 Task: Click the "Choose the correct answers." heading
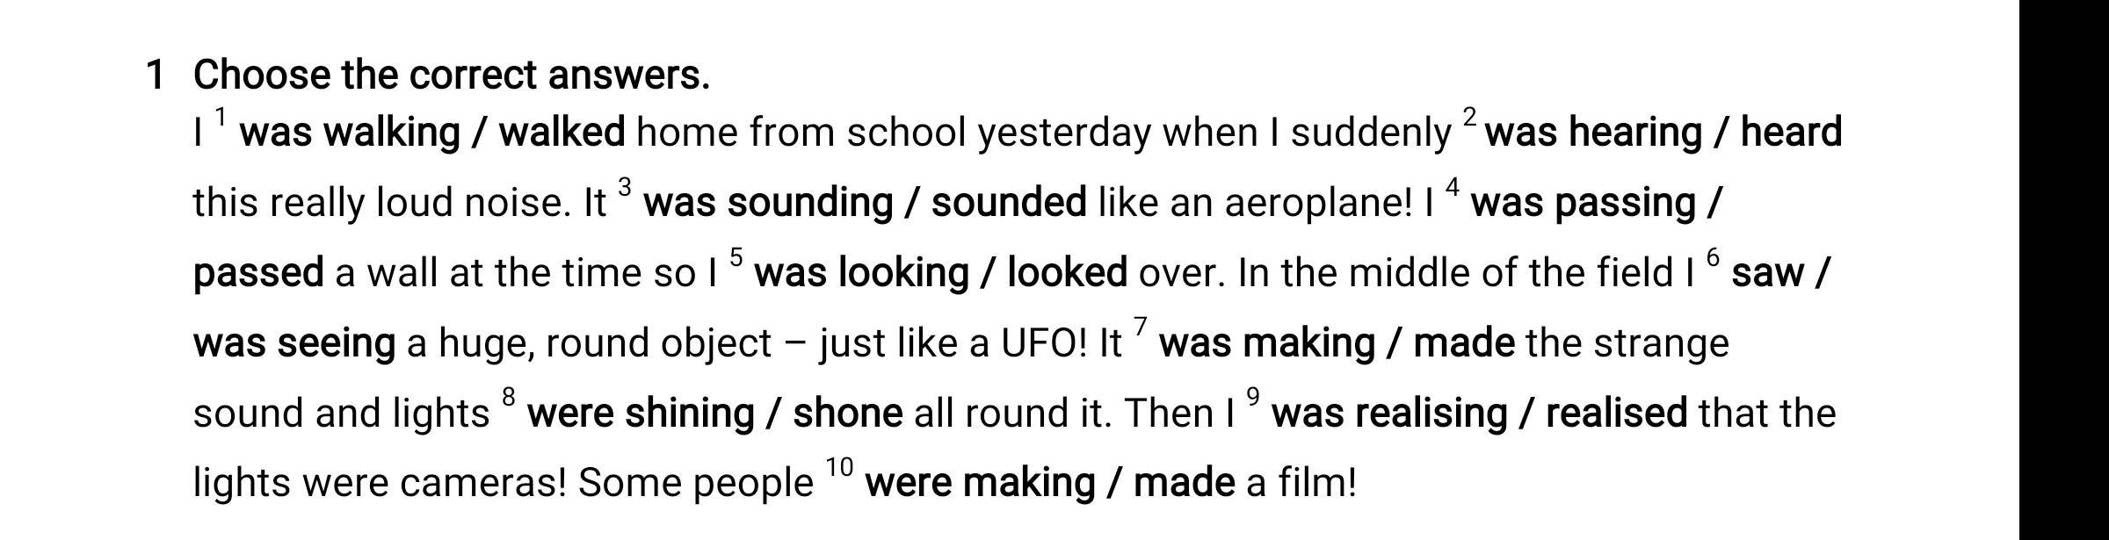[x=452, y=76]
